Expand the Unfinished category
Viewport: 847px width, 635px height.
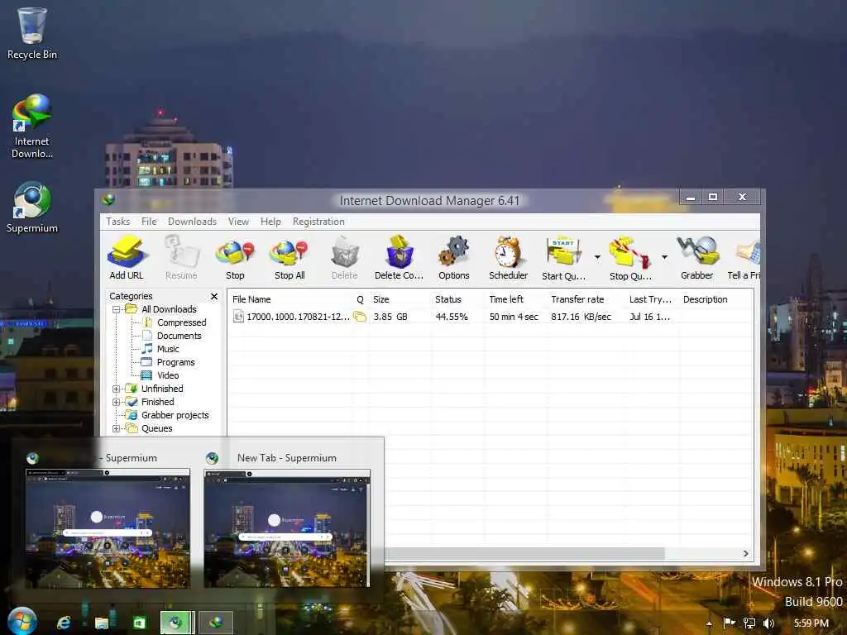click(x=116, y=389)
